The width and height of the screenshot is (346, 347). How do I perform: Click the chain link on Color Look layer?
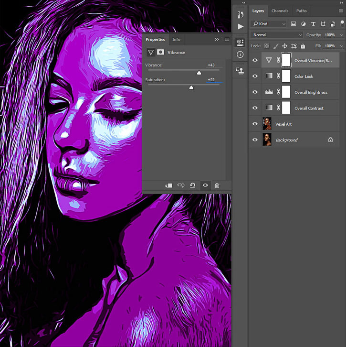[278, 76]
